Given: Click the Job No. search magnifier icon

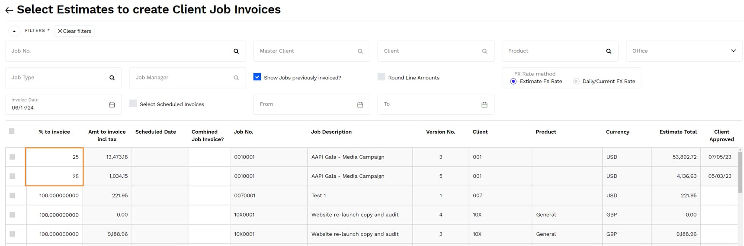Looking at the screenshot, I should pos(236,51).
